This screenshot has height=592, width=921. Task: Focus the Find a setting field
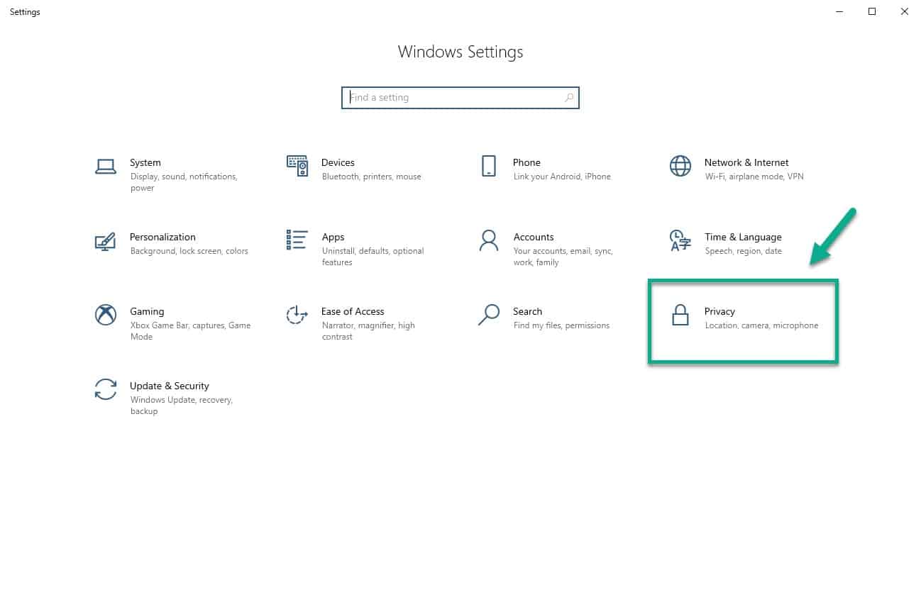pos(461,98)
